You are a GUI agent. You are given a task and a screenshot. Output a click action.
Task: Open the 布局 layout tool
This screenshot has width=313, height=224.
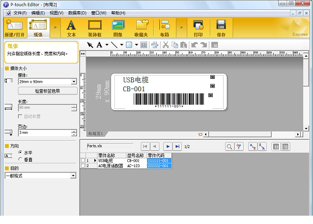coord(165,28)
